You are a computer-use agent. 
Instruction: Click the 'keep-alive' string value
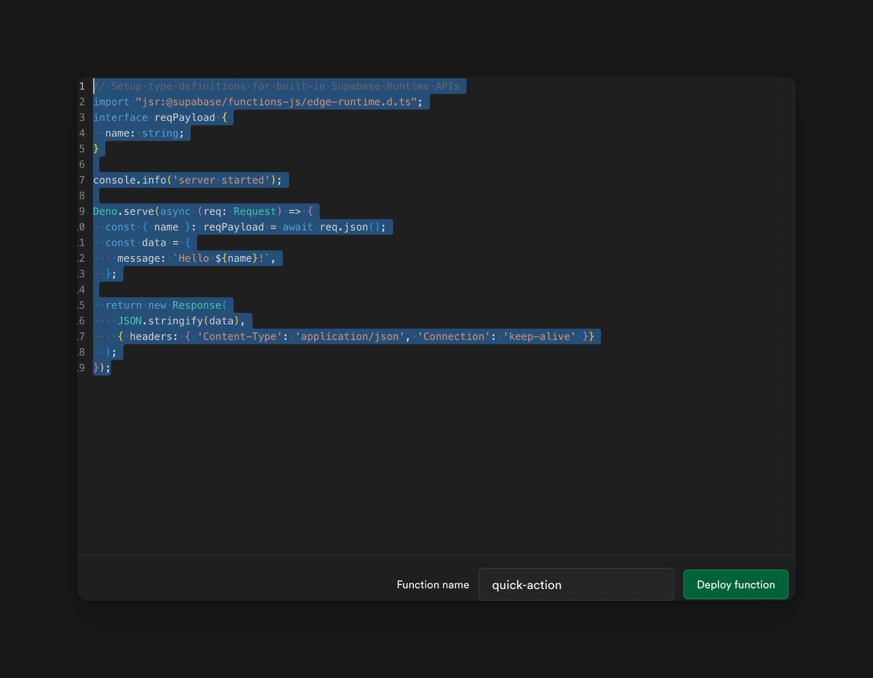point(539,336)
